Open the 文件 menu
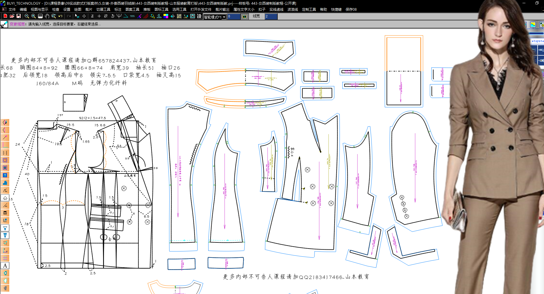This screenshot has width=544, height=294. pyautogui.click(x=12, y=9)
